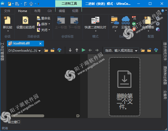Jump to previous difference up arrow
The image size is (168, 131).
(77, 50)
